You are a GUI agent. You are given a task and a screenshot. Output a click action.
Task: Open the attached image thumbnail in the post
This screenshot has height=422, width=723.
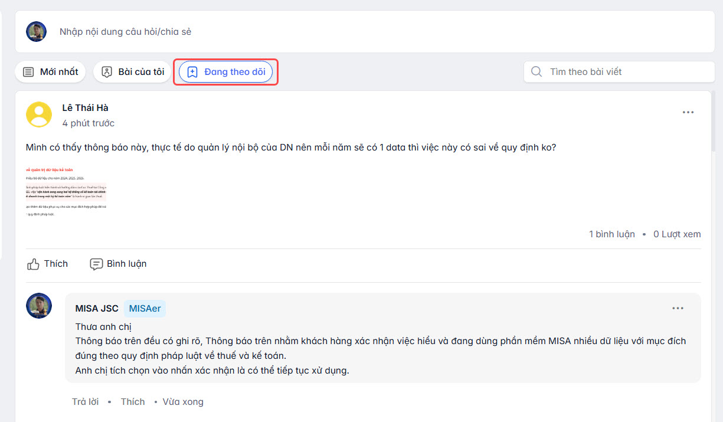(66, 192)
